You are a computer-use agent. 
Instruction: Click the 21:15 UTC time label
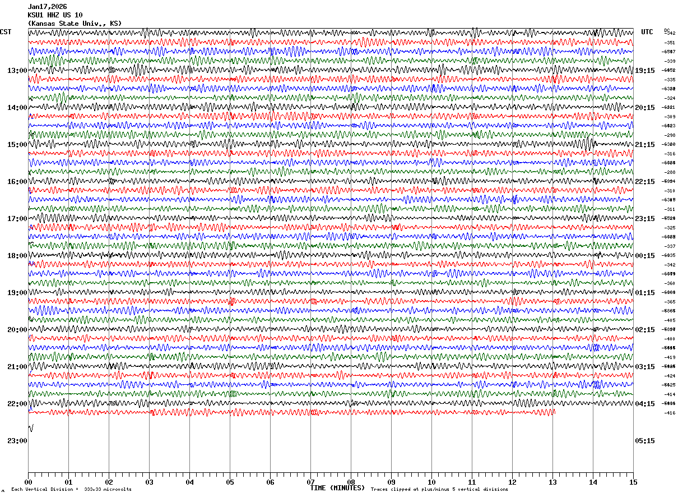[x=645, y=145]
